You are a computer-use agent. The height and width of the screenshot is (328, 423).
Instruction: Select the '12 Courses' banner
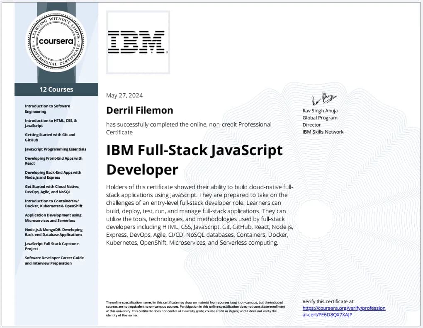click(x=56, y=89)
